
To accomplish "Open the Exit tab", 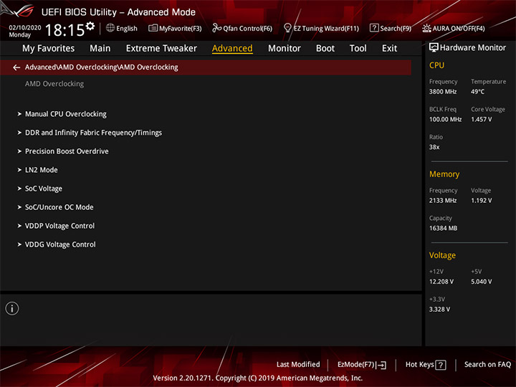I will coord(389,49).
